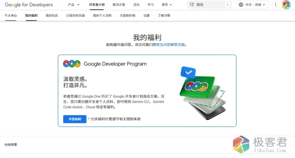Click the Google Developer Program infinity logo
Viewport: 295px width, 158px height.
point(72,64)
